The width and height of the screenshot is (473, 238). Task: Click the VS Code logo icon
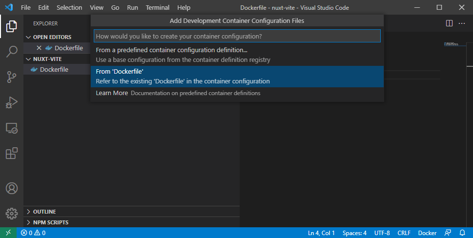click(9, 7)
